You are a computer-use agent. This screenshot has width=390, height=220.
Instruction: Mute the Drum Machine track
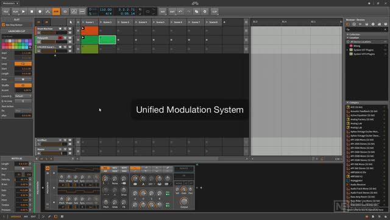[70, 29]
